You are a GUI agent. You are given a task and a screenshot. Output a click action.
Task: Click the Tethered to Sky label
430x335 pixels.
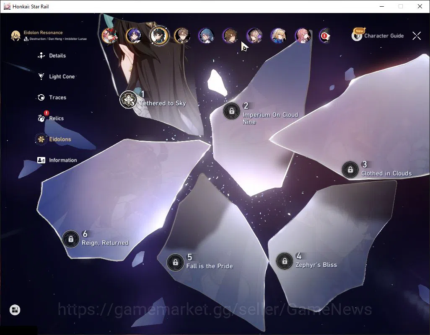pyautogui.click(x=163, y=103)
